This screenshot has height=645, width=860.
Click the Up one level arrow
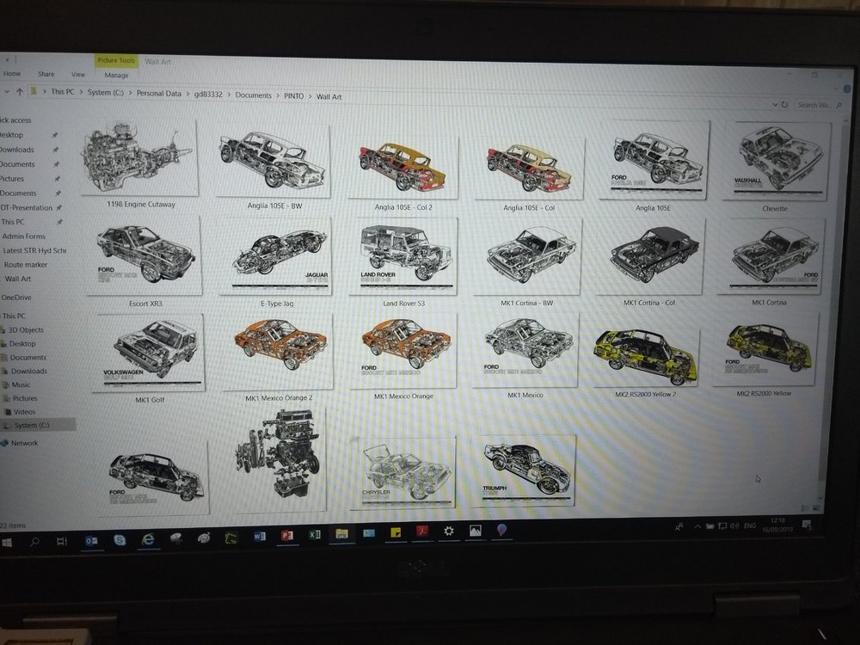[20, 92]
